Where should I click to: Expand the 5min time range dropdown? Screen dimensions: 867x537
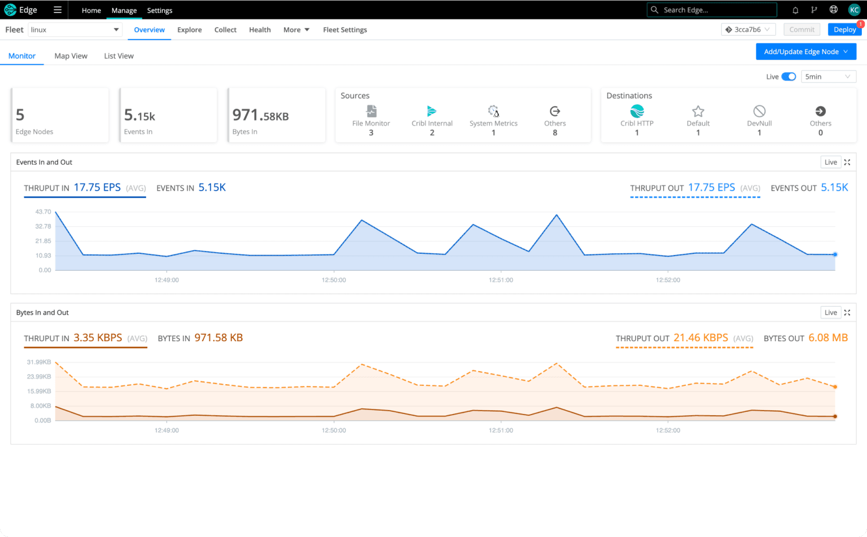coord(827,77)
